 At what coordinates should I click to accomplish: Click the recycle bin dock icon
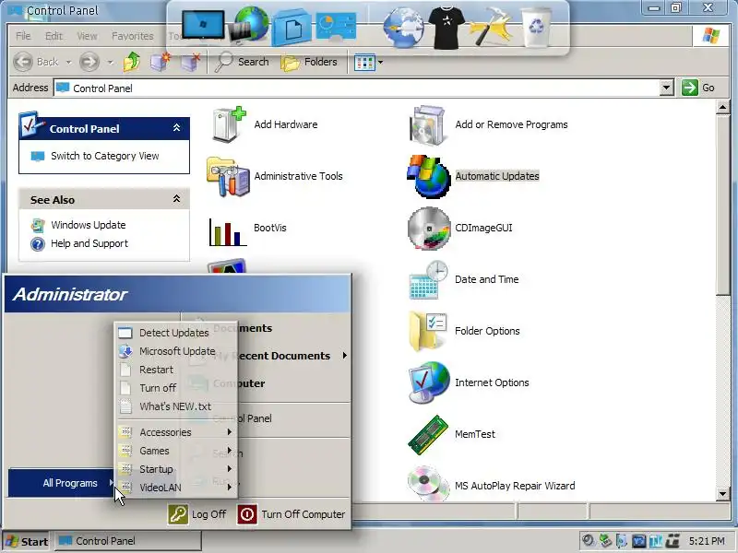pos(536,28)
